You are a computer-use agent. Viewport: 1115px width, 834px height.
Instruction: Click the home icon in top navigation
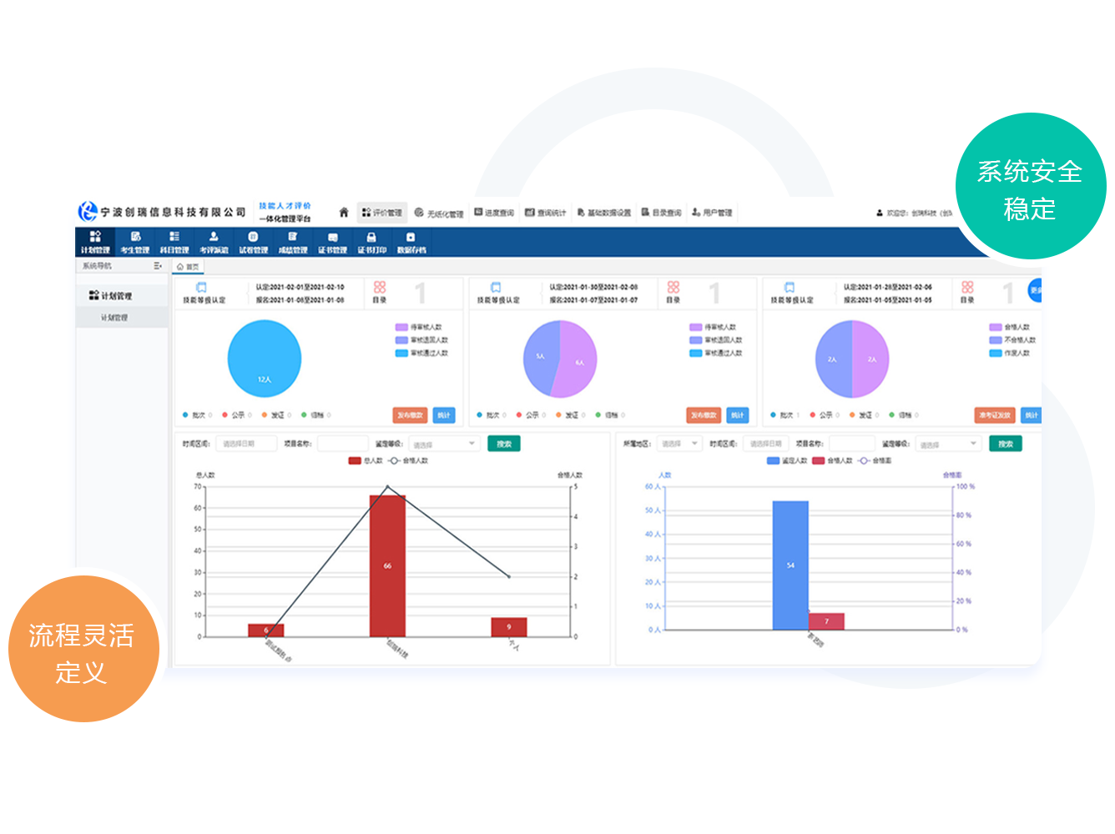tap(343, 213)
